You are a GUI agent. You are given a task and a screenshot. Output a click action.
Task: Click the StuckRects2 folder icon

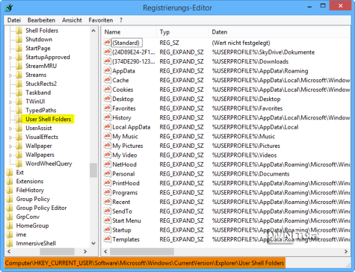[19, 84]
